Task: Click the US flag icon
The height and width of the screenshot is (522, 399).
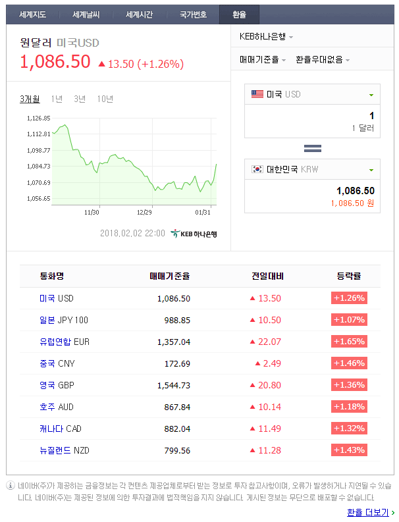Action: click(257, 94)
